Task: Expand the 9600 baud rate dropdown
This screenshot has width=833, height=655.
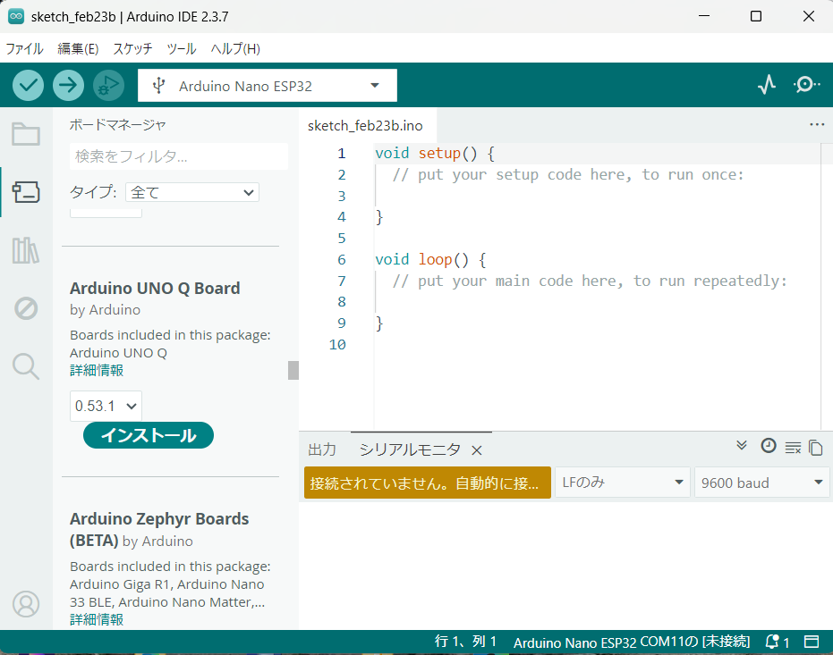Action: click(x=761, y=483)
